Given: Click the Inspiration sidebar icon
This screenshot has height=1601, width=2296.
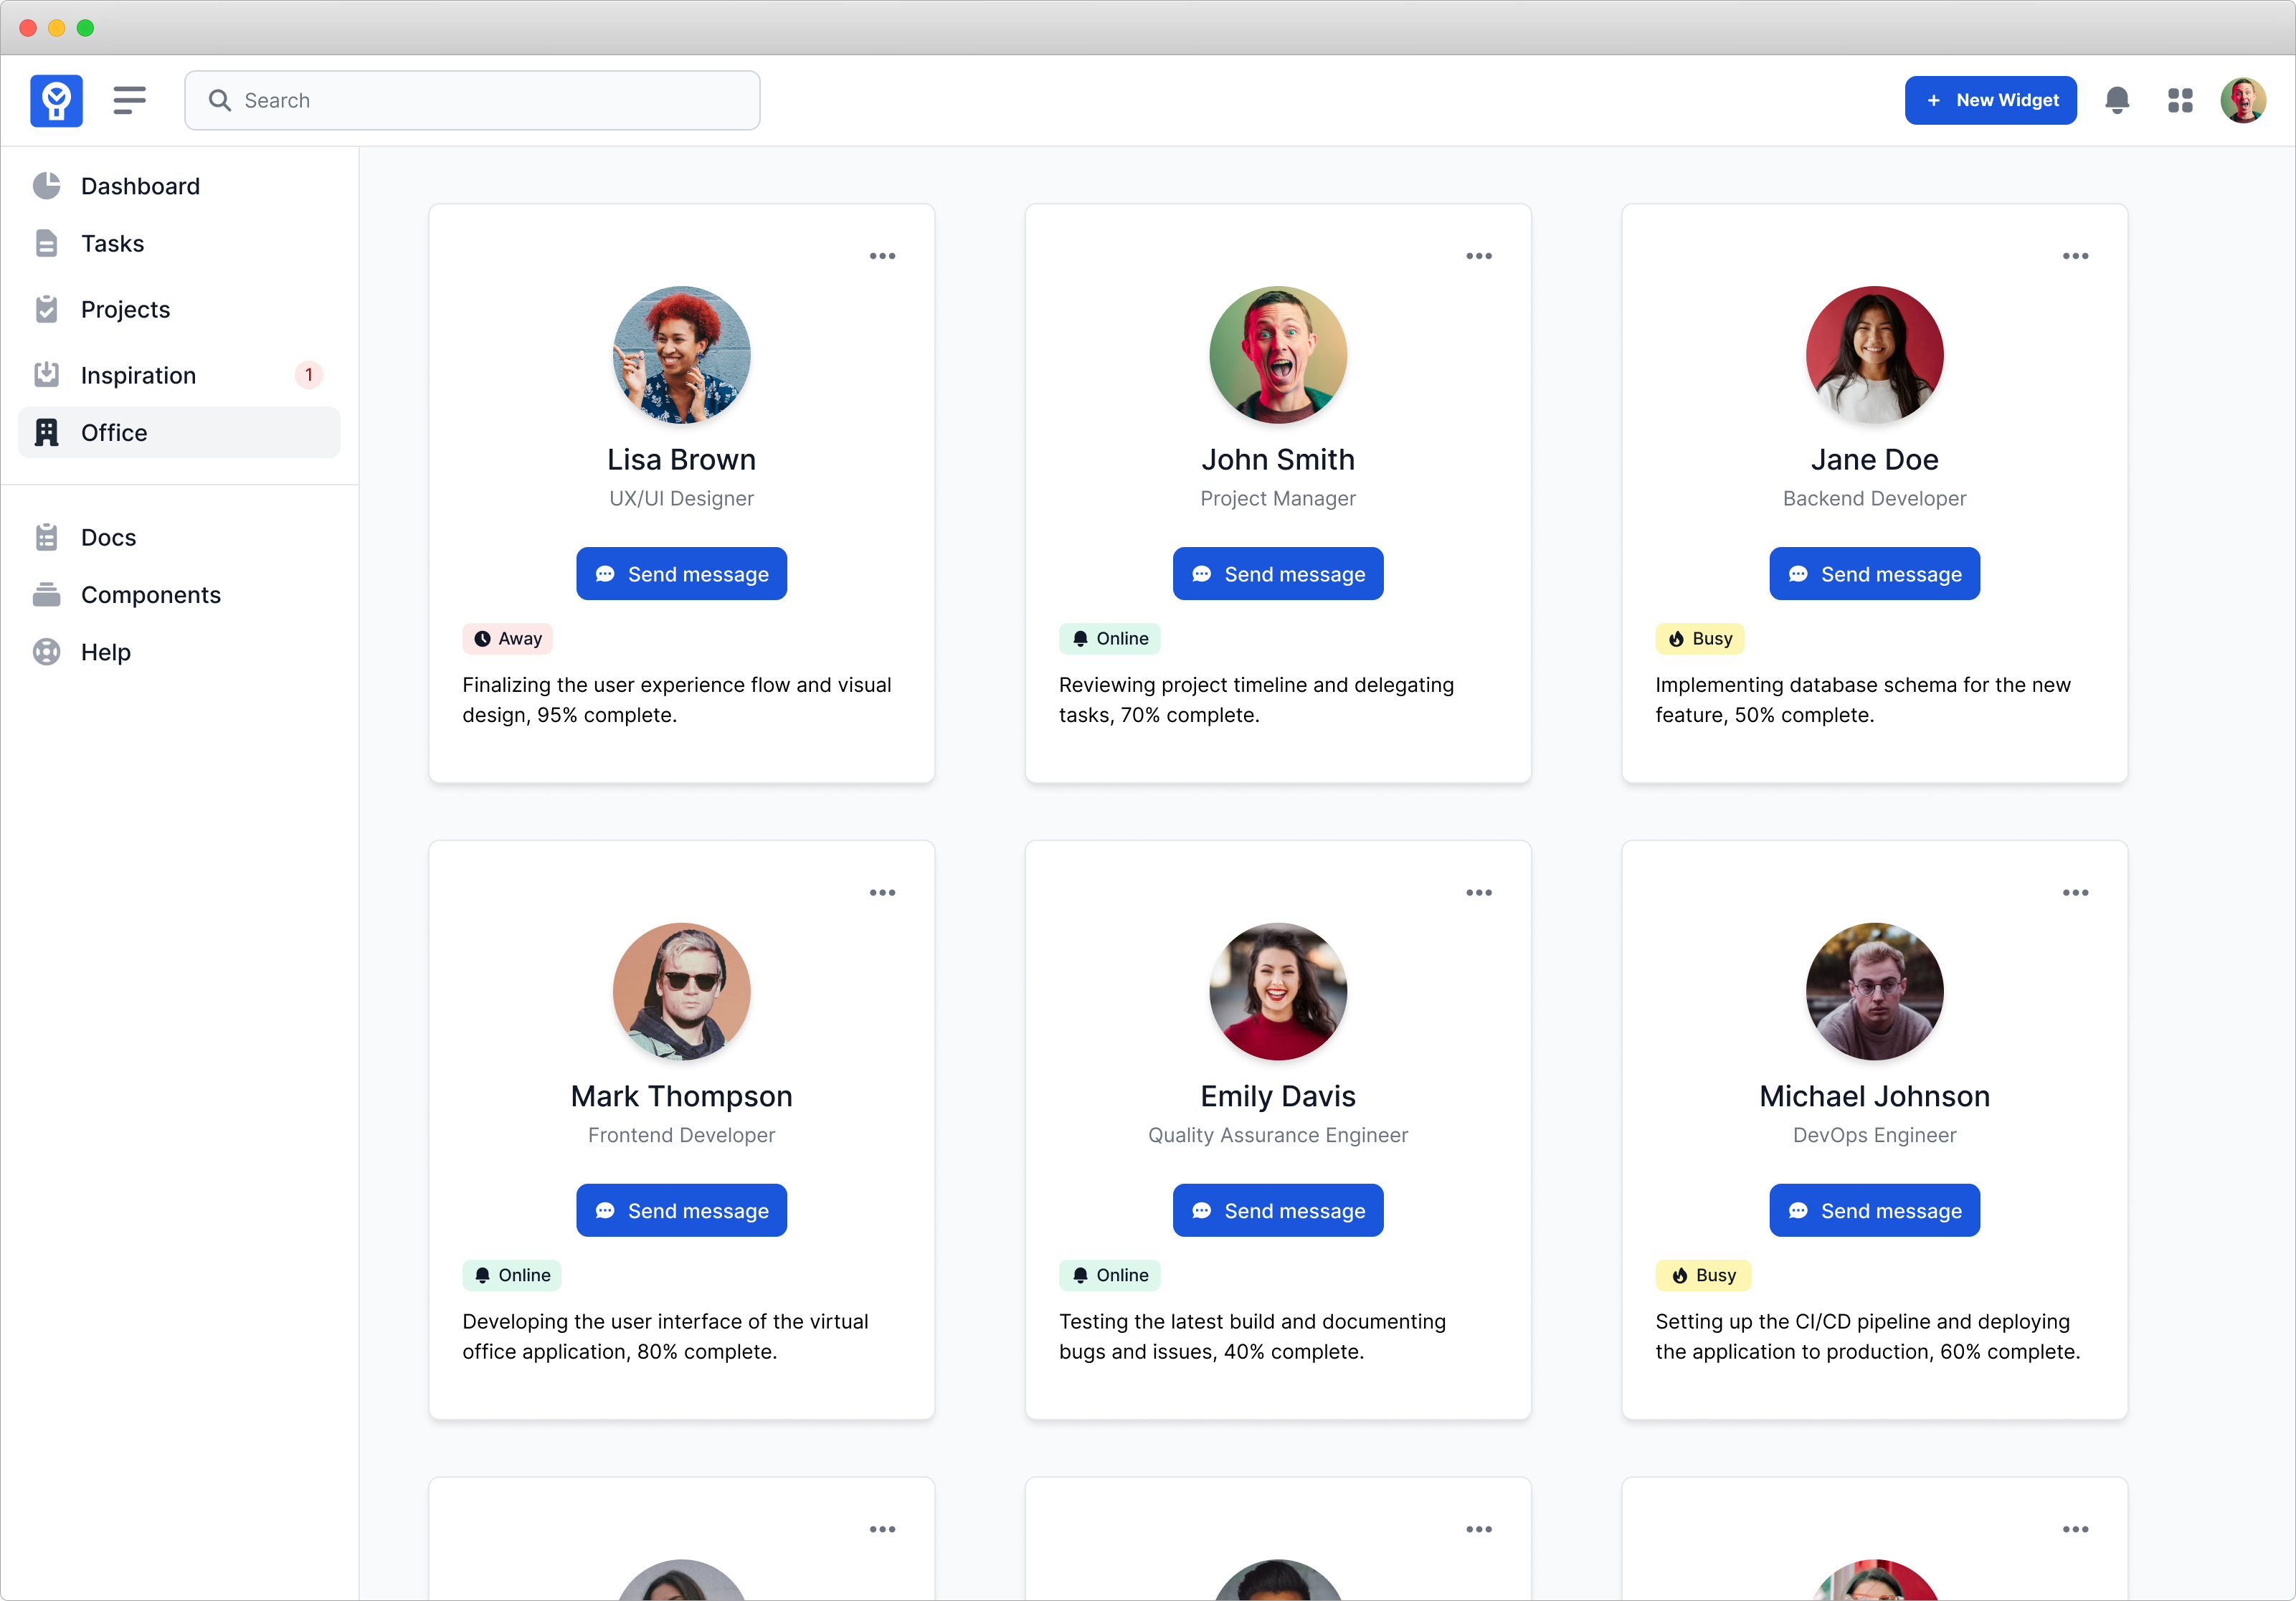Looking at the screenshot, I should pyautogui.click(x=46, y=375).
